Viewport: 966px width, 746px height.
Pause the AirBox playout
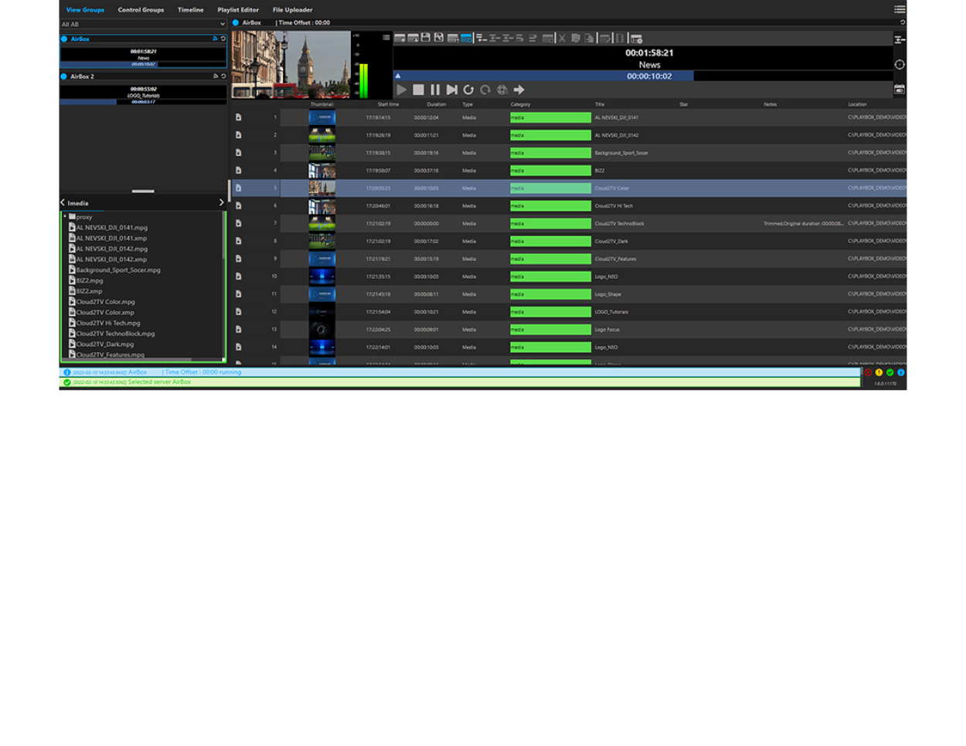[435, 90]
